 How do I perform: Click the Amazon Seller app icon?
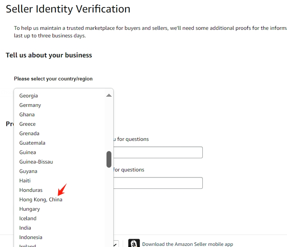(x=134, y=243)
